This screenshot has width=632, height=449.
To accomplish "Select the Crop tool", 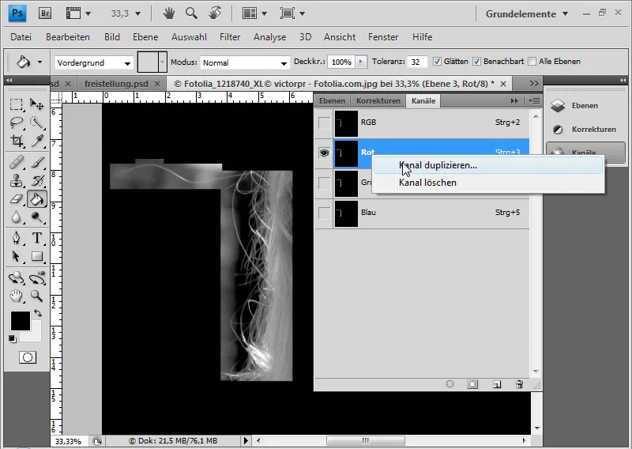I will pyautogui.click(x=16, y=141).
